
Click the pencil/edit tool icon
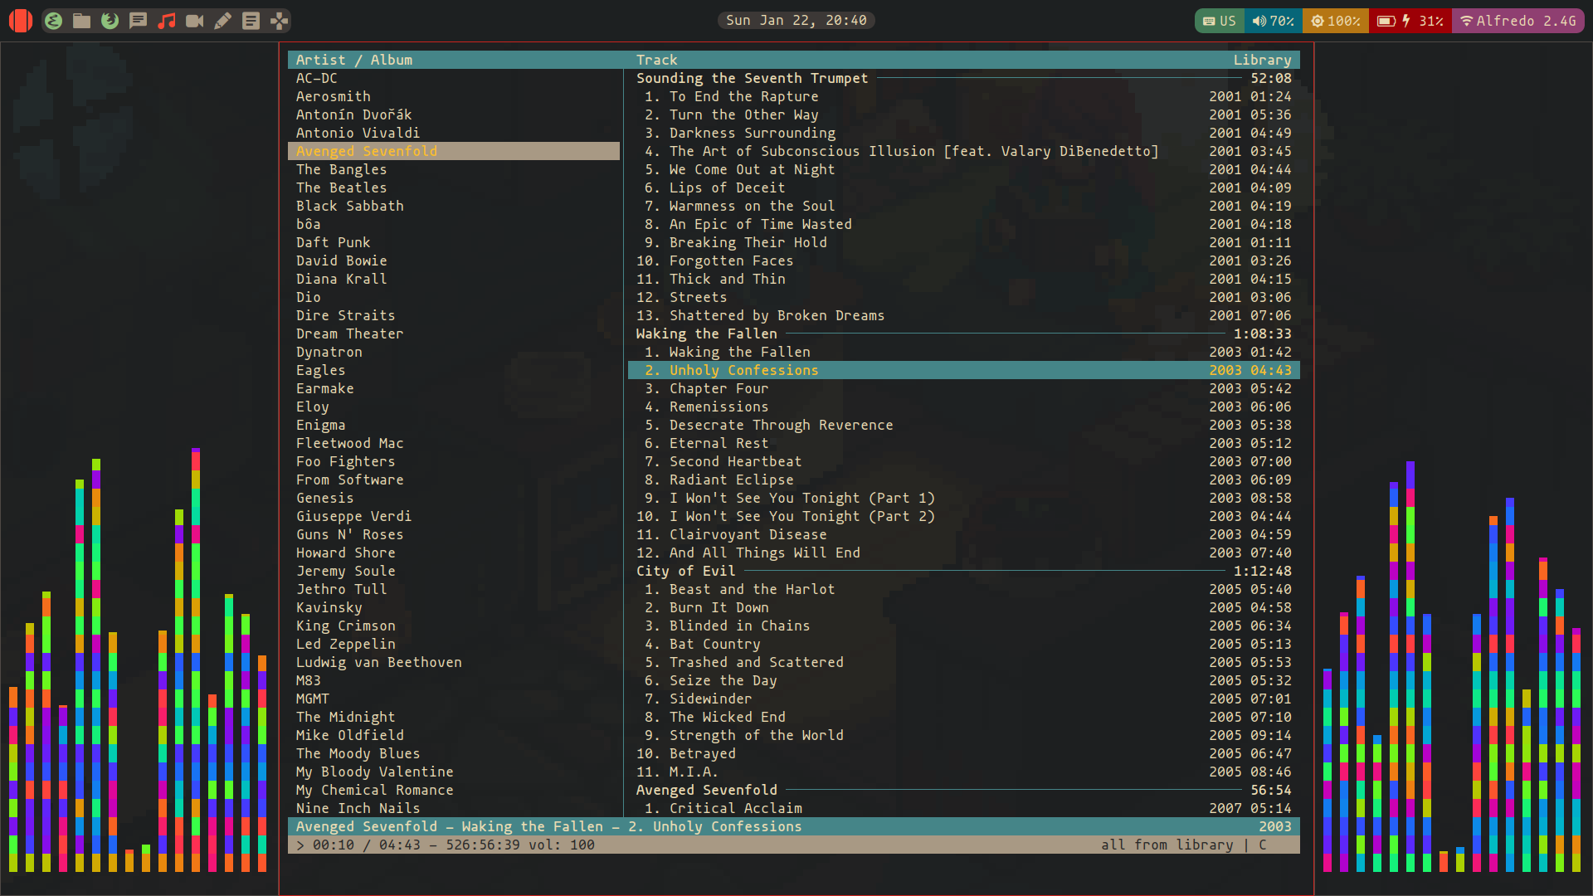tap(223, 20)
